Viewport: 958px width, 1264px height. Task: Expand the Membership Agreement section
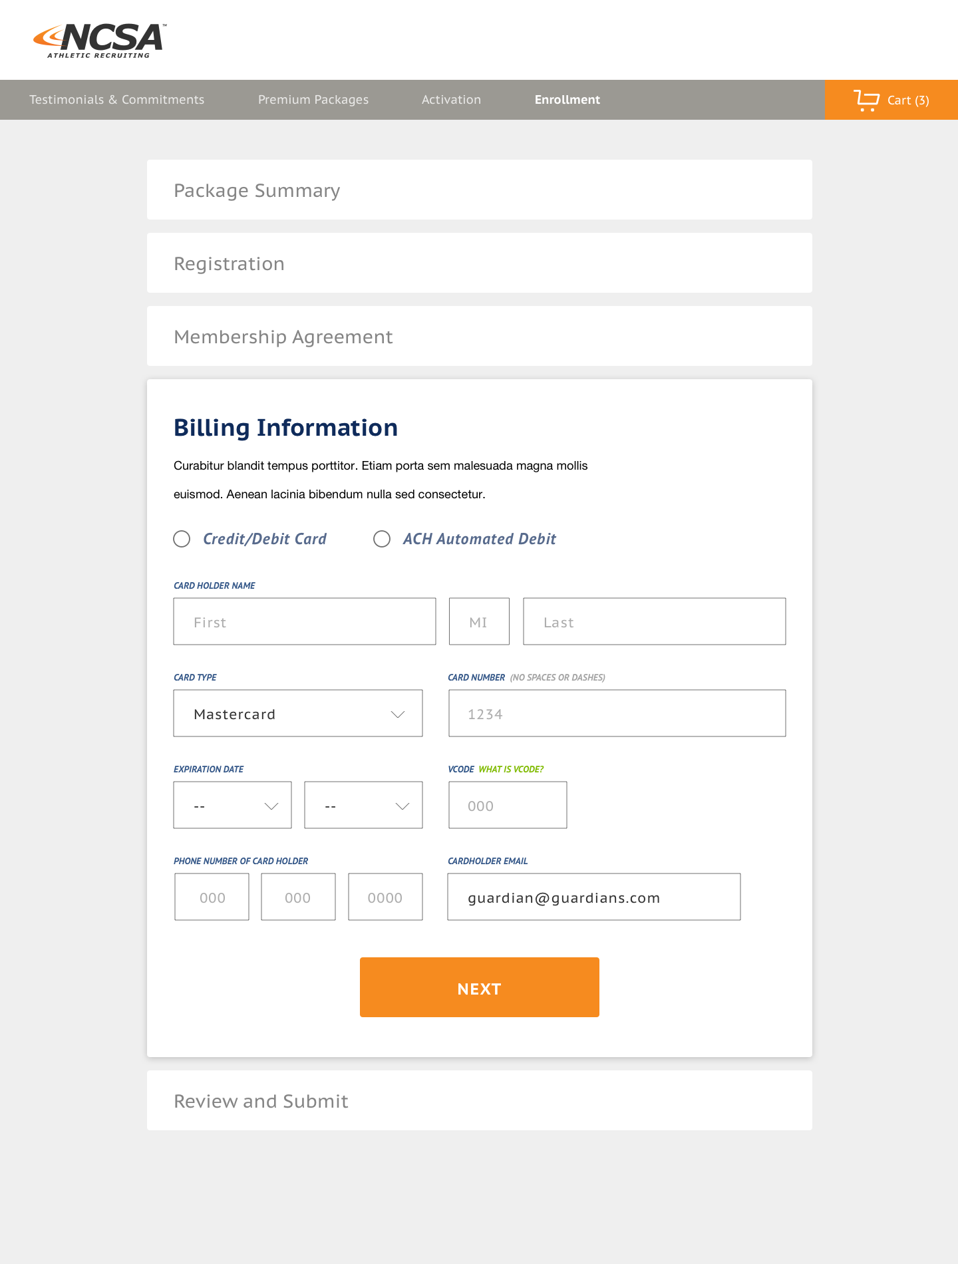point(480,336)
